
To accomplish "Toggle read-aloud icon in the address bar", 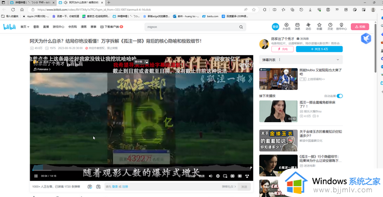I will 245,9.
